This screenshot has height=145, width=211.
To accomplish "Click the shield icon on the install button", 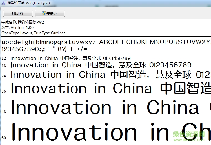I will (44, 13).
